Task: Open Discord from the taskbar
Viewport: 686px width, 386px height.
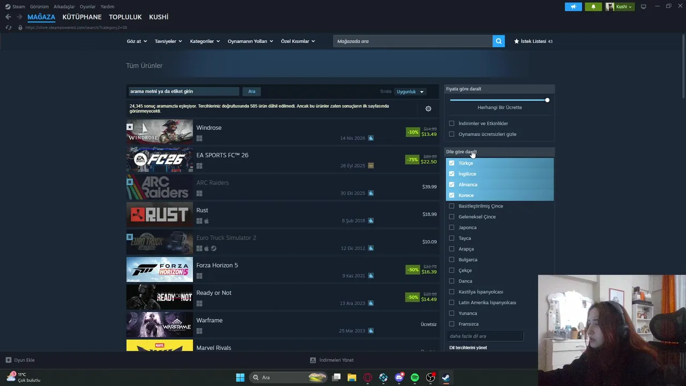Action: (399, 377)
